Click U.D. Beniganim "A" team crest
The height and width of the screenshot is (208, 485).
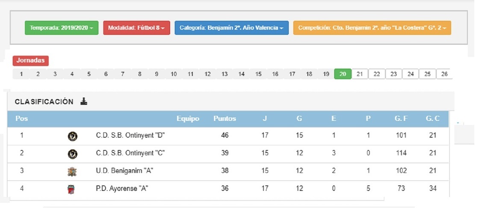(x=72, y=172)
